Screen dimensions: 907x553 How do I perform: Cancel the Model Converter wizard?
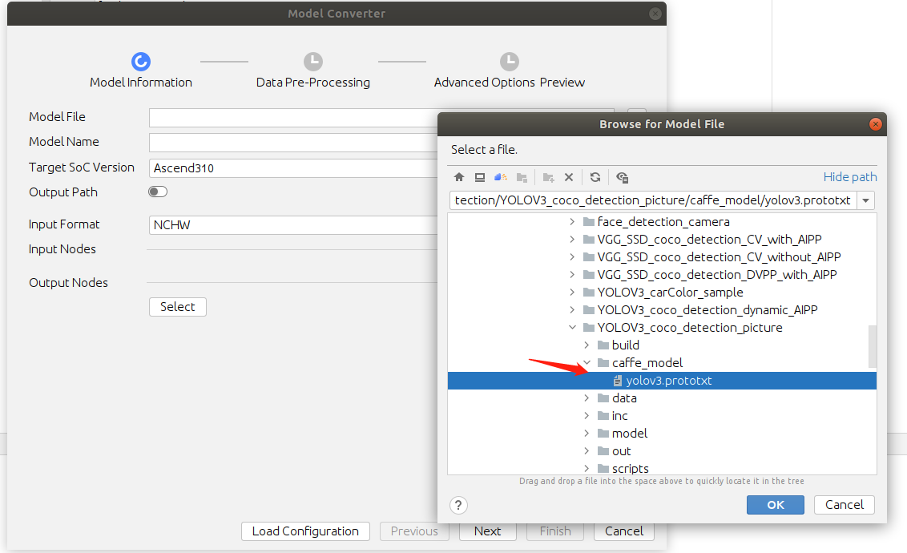pos(624,531)
